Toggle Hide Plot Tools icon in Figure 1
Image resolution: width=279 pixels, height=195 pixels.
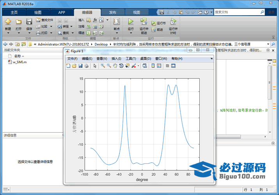pyautogui.click(x=167, y=66)
